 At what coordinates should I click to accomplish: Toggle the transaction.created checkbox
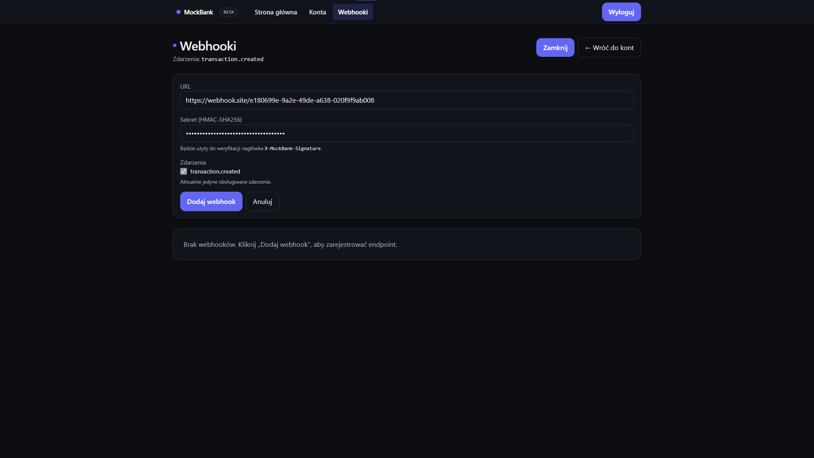coord(184,171)
